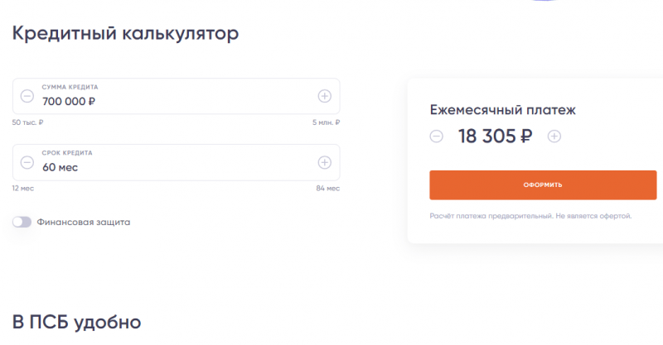
Task: Increase loan amount with plus icon
Action: pos(324,96)
